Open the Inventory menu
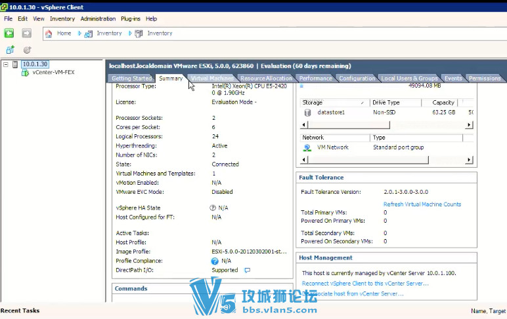This screenshot has height=319, width=507. (62, 19)
